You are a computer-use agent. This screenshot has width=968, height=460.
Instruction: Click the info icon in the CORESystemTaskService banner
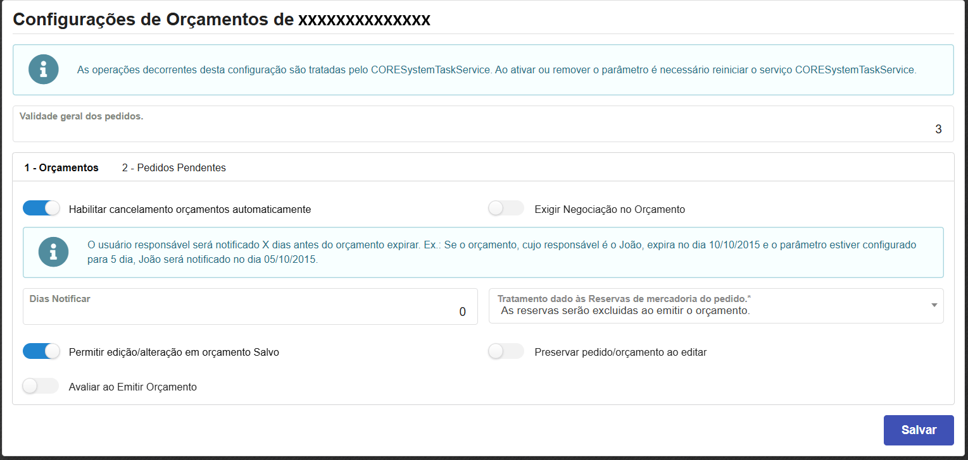44,70
